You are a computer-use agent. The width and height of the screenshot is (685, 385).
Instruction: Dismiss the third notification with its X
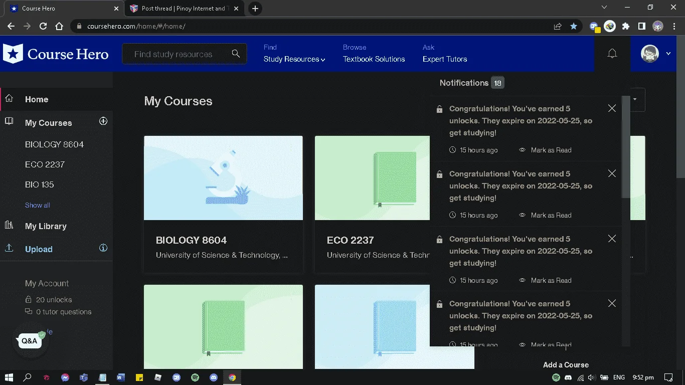tap(612, 239)
